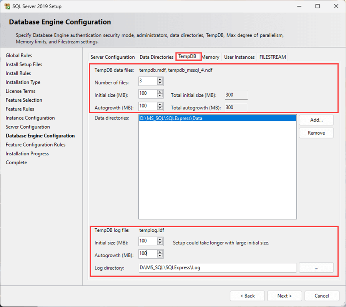Cancel the SQL Server setup
The height and width of the screenshot is (307, 346).
point(322,296)
